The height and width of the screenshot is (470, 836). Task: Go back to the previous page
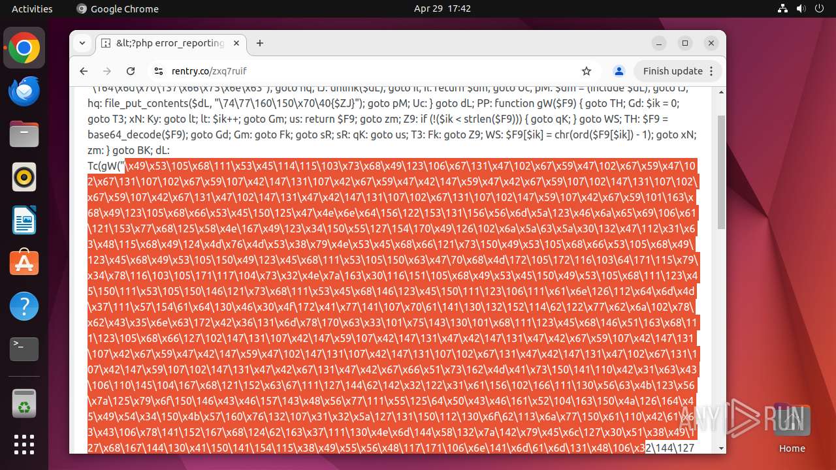click(84, 71)
